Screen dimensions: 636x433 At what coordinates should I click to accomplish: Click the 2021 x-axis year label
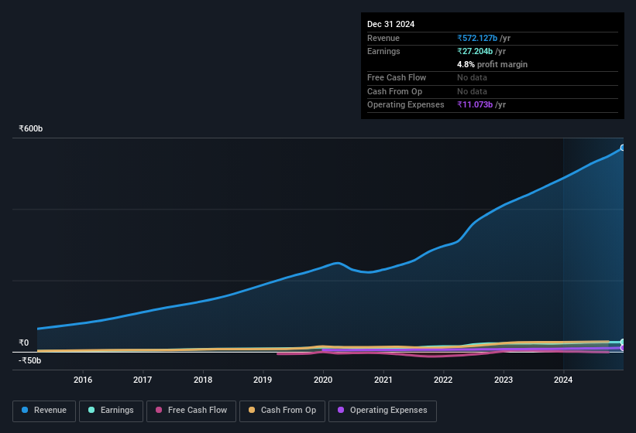tap(383, 380)
